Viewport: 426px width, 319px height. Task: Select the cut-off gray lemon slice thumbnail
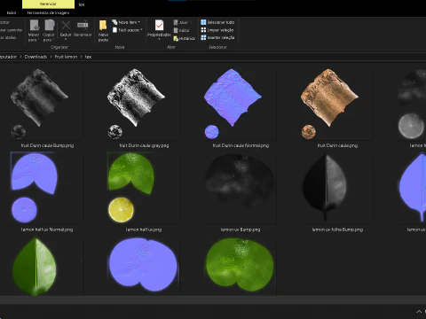click(x=412, y=104)
